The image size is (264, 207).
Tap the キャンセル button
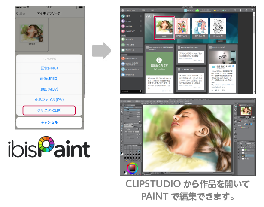tap(49, 122)
